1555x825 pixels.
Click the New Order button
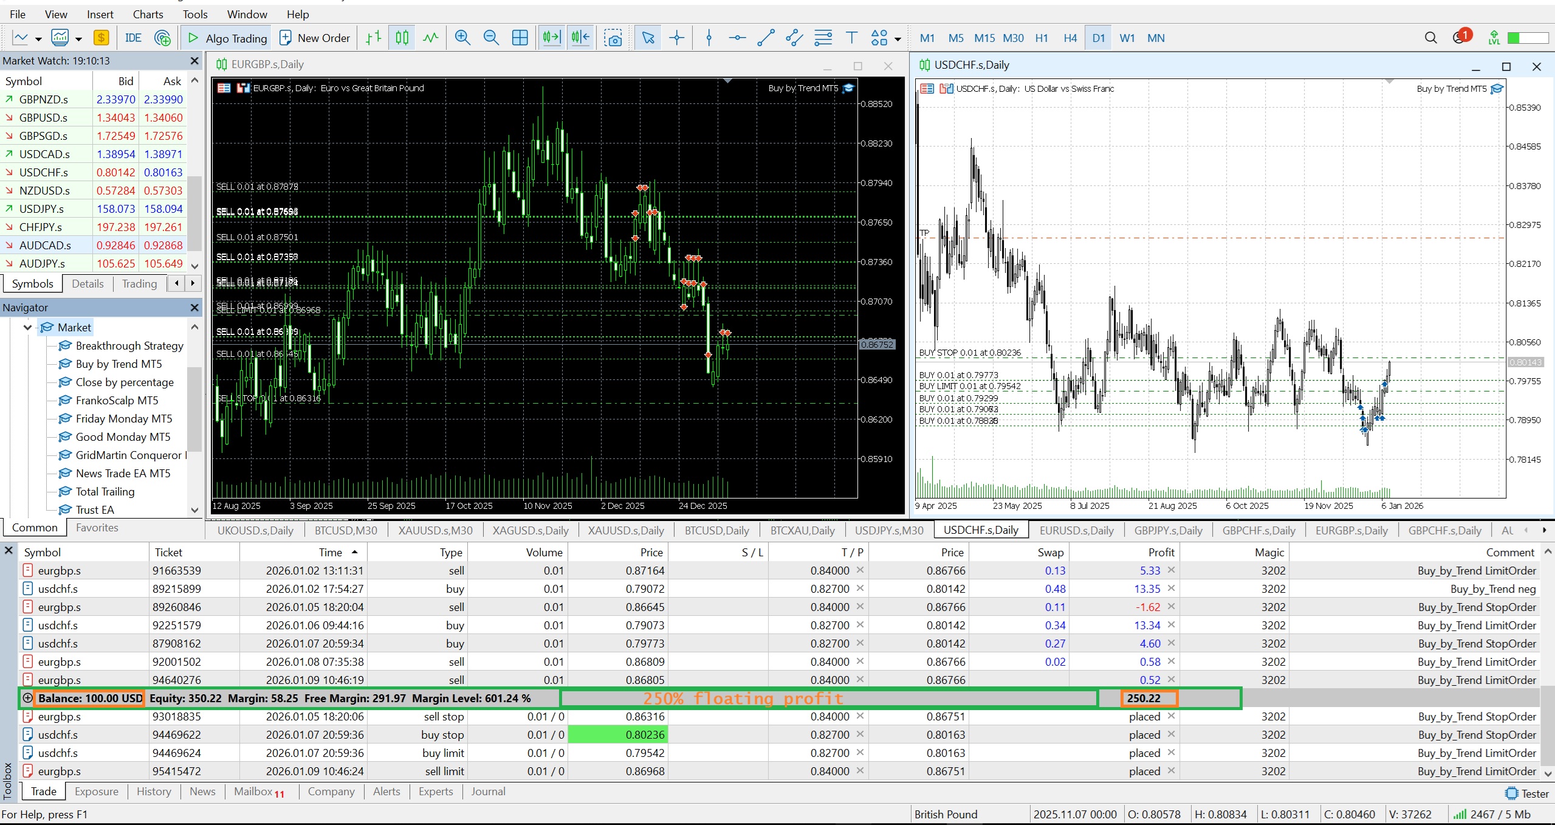click(315, 38)
